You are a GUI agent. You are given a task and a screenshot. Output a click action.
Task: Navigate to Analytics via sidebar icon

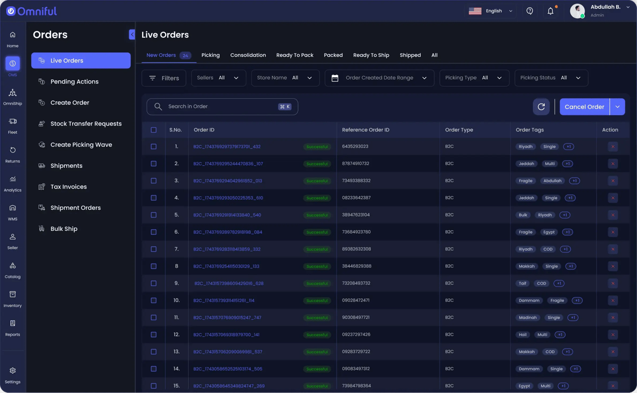click(12, 183)
